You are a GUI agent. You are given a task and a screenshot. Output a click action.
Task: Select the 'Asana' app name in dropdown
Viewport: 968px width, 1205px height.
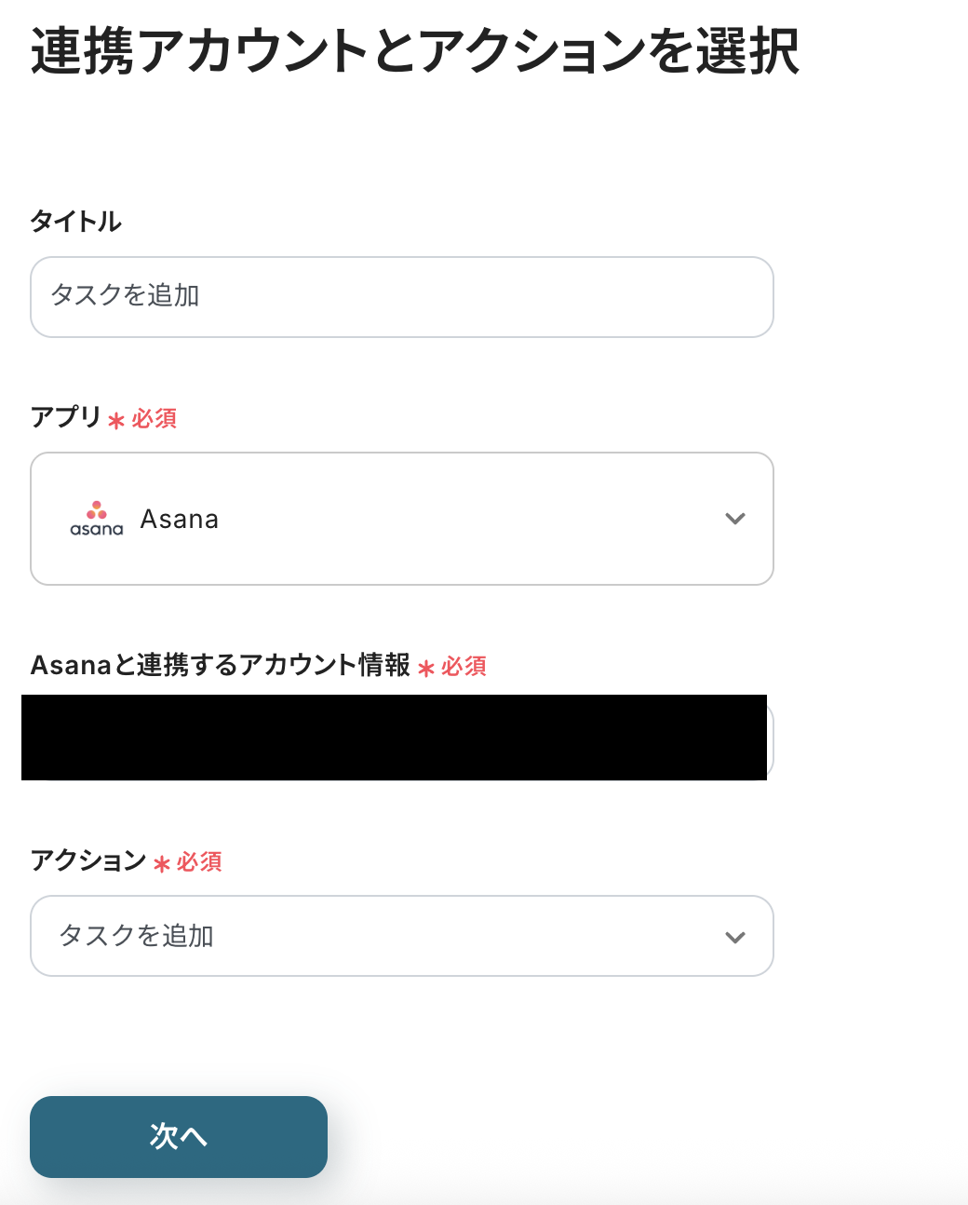(180, 519)
